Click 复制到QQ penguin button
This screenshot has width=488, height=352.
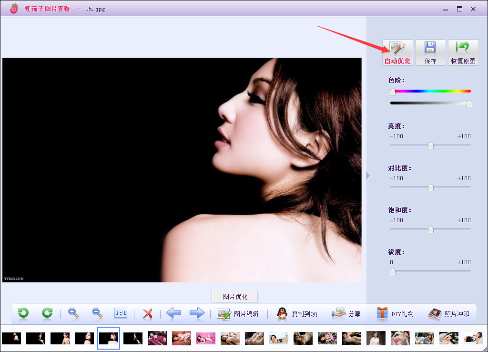point(297,313)
